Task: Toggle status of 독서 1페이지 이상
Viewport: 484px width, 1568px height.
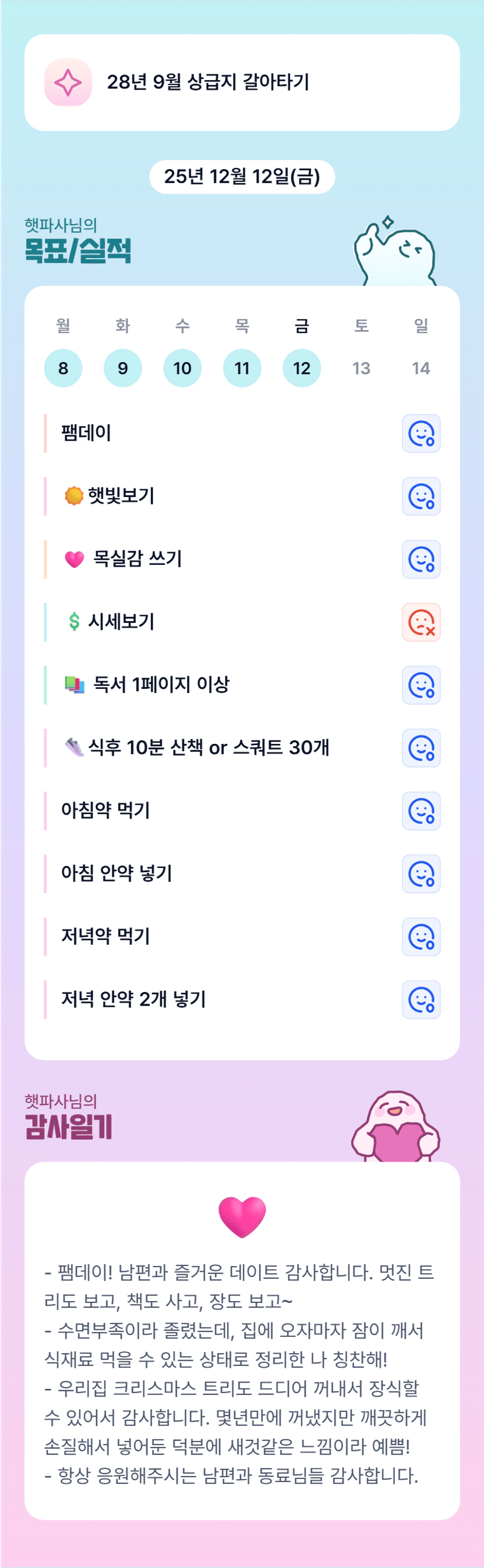Action: coord(421,685)
